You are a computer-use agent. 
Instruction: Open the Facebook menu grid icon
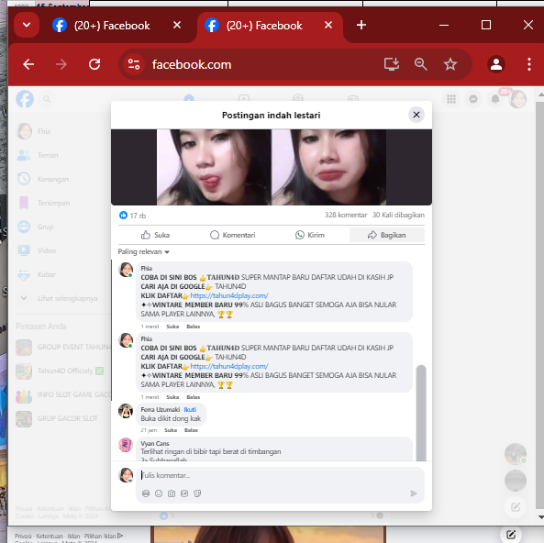(451, 99)
